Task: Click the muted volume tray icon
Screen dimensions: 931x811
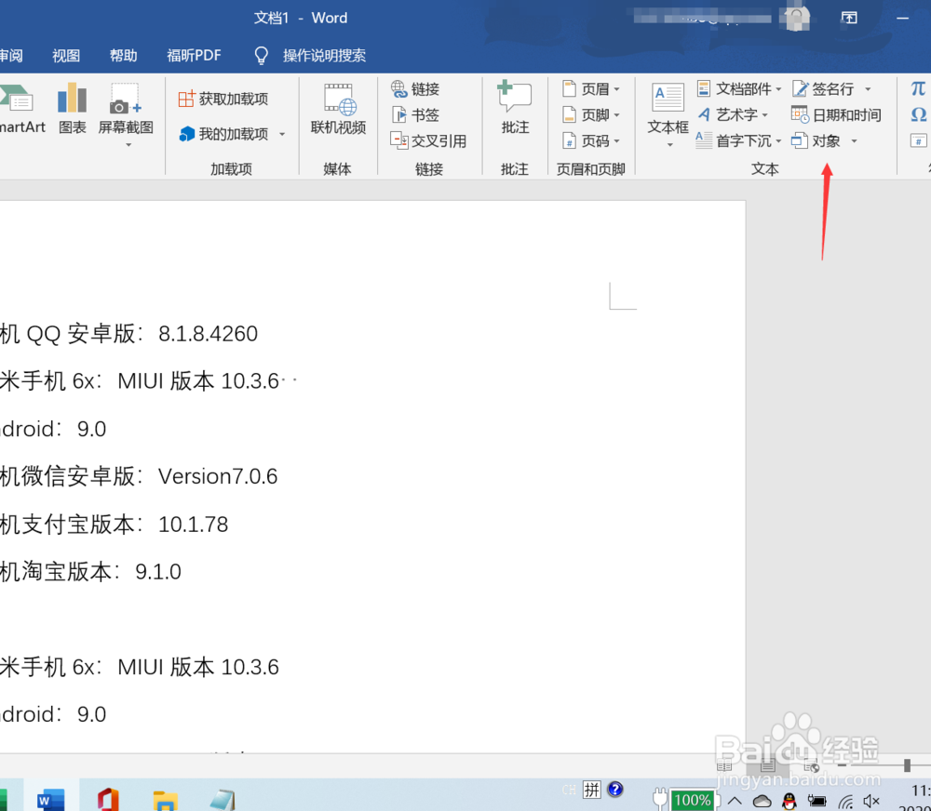Action: [x=871, y=802]
